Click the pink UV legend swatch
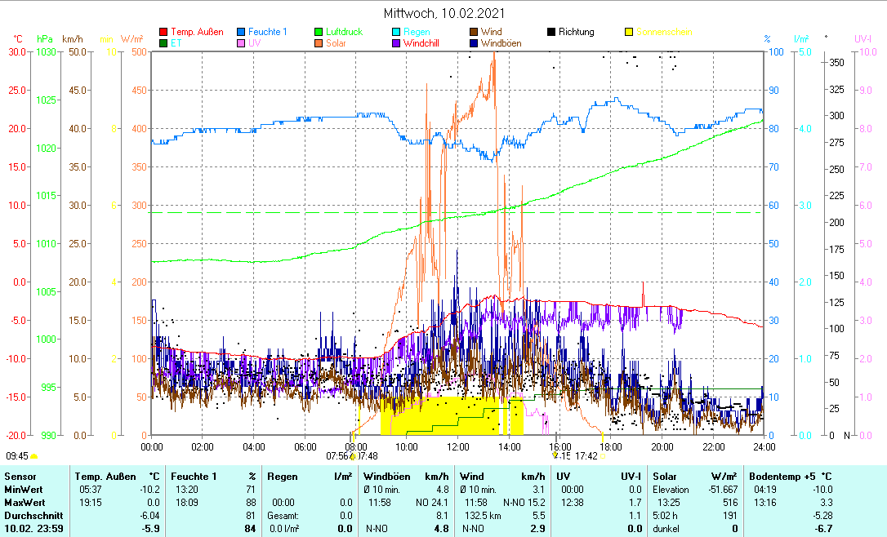This screenshot has height=537, width=887. (x=241, y=43)
